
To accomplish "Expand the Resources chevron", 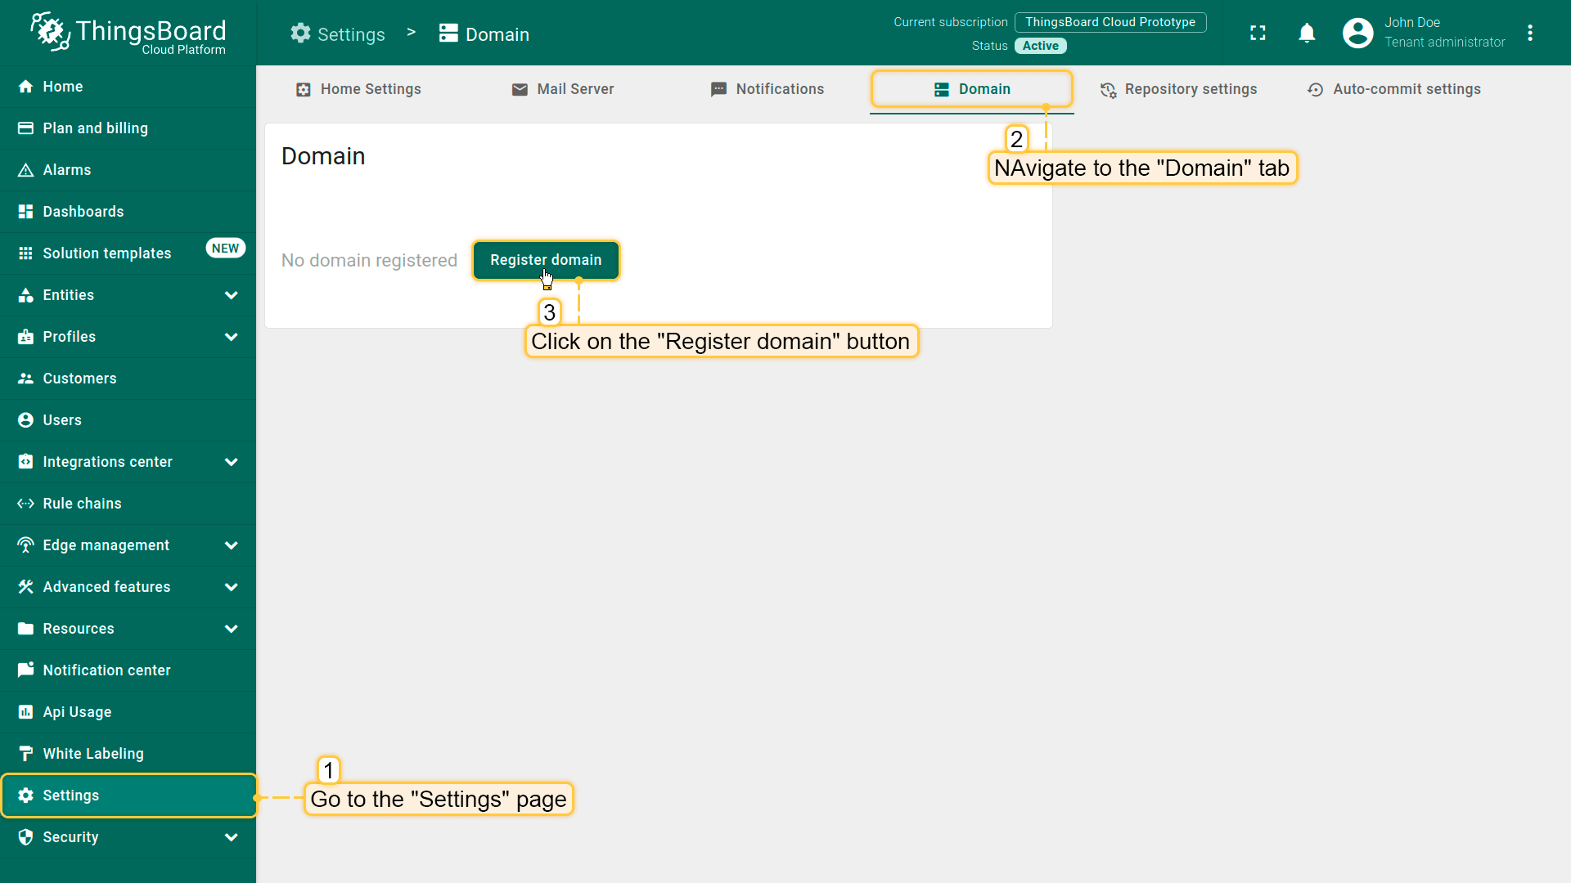I will (232, 629).
